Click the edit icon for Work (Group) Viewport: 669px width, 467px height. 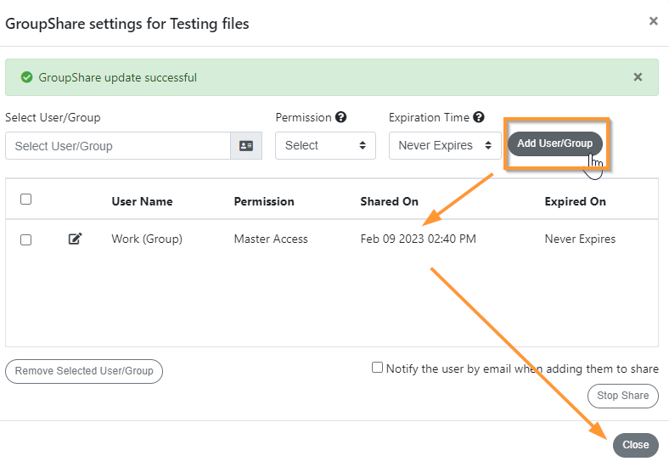[75, 239]
